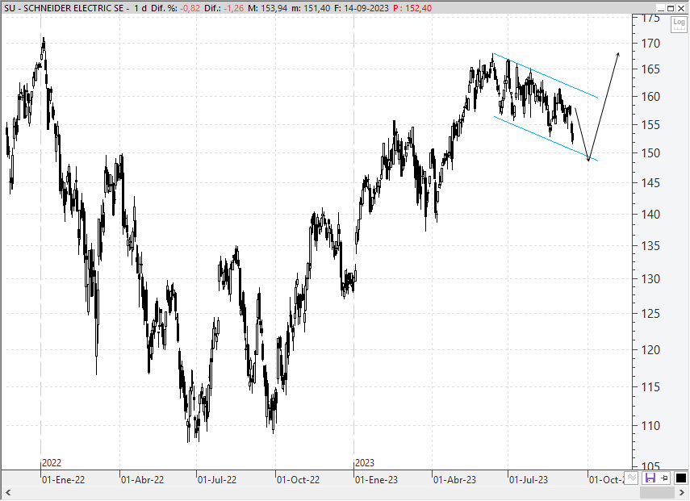
Task: Click the 145 price axis label
Action: (650, 183)
